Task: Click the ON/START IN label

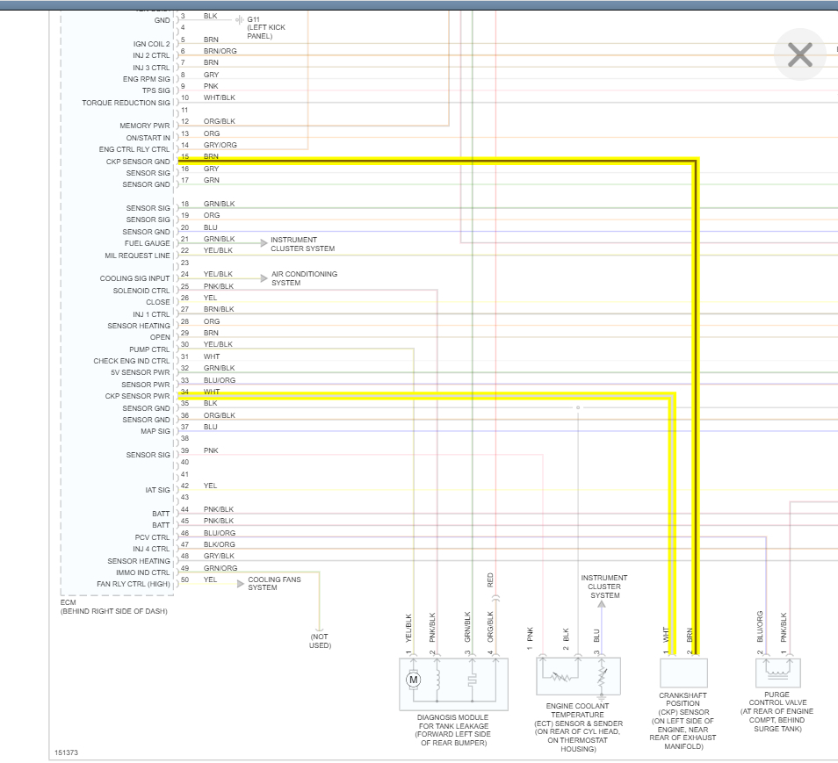Action: coord(148,138)
